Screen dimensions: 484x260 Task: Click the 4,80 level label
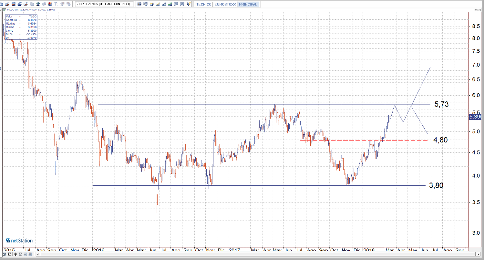(x=440, y=140)
